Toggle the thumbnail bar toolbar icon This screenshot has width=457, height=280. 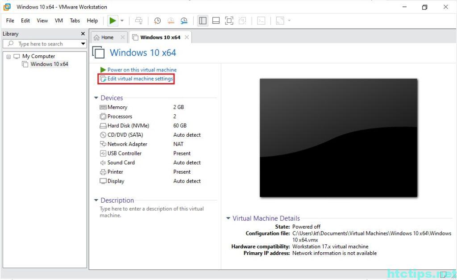[x=216, y=21]
